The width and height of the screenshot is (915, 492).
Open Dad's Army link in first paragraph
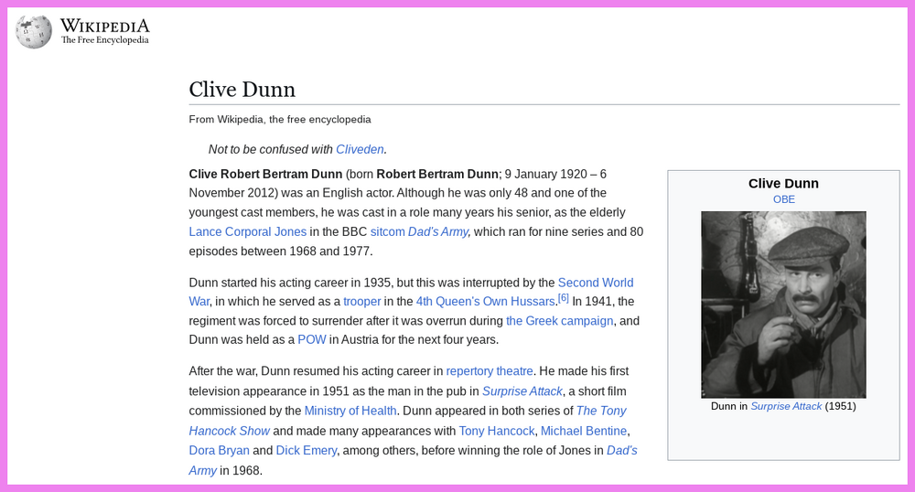tap(437, 231)
